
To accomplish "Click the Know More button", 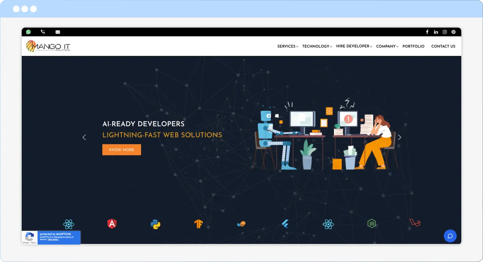I will point(121,150).
